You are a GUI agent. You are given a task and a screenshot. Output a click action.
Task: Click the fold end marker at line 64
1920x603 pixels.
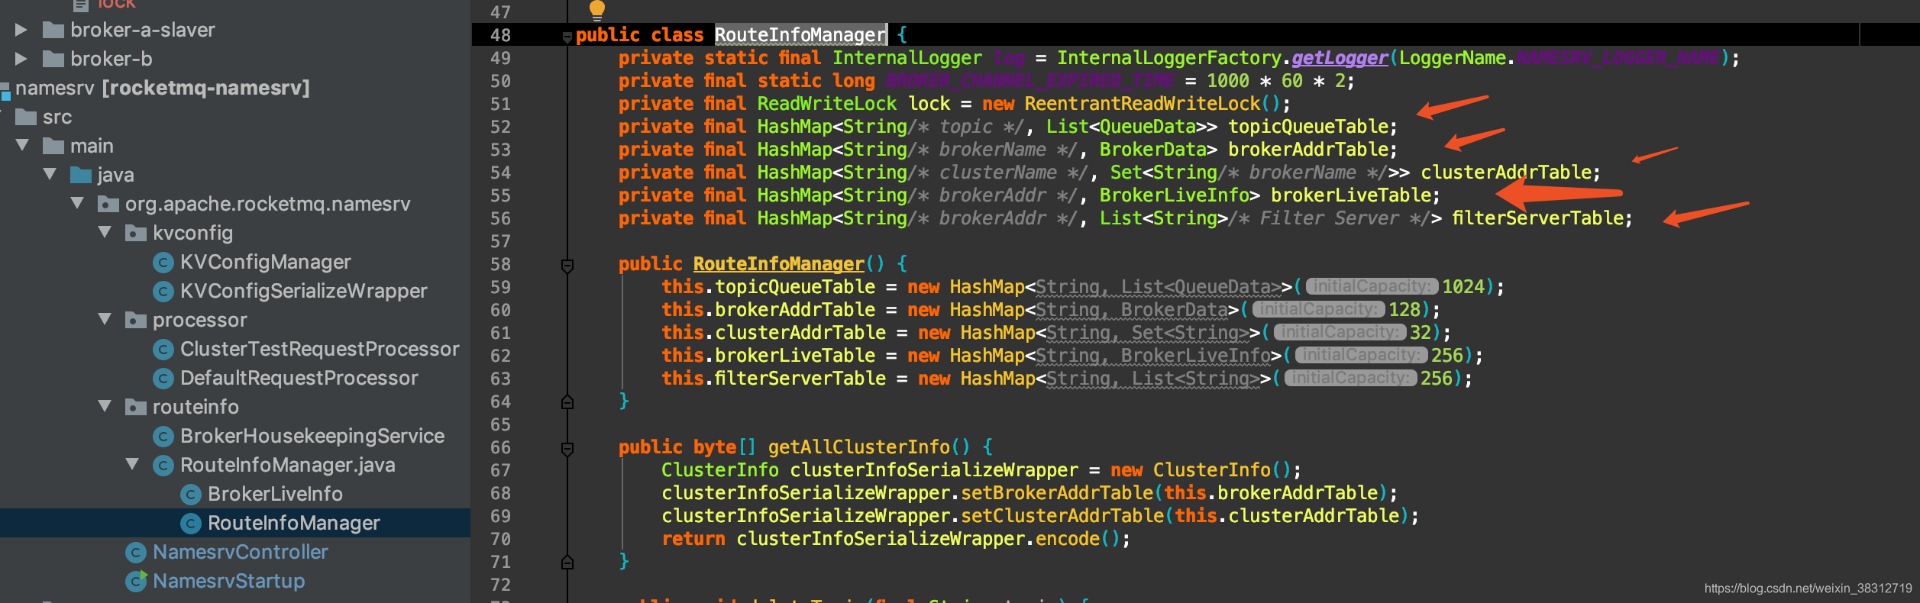[x=567, y=401]
